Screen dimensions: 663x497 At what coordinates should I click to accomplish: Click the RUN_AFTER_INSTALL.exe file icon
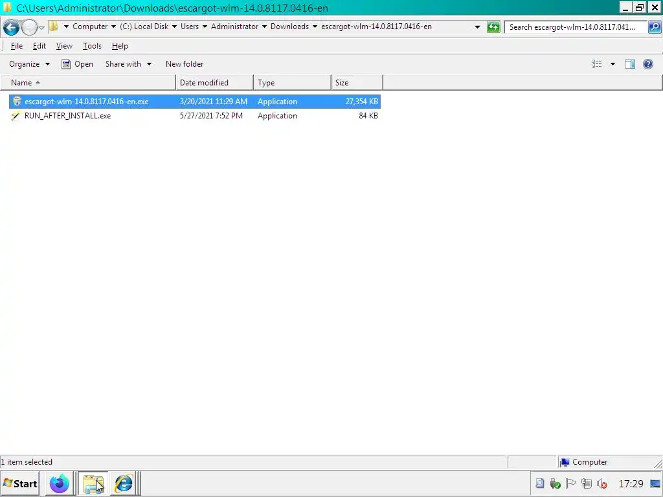coord(16,116)
